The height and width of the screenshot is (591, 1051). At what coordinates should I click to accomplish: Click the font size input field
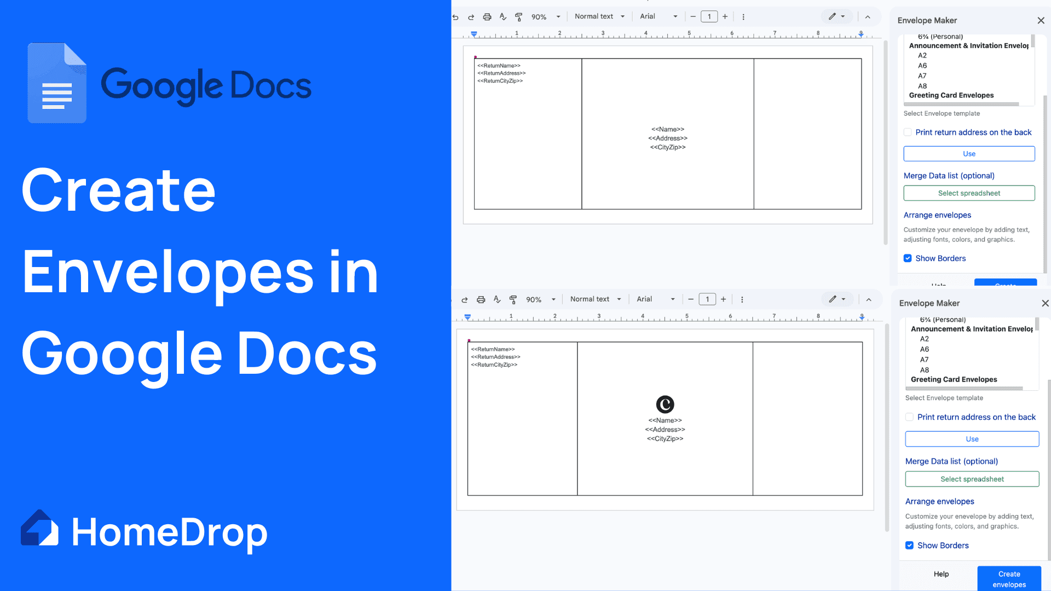click(x=709, y=16)
